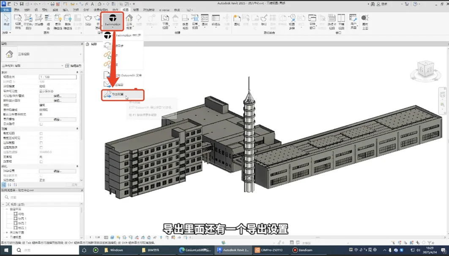449x256 pixels.
Task: Switch to CesiumLab in the Windows taskbar
Action: [x=194, y=250]
